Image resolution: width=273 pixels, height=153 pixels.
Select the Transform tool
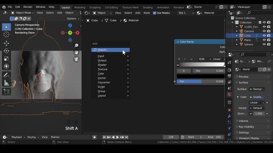[6, 66]
